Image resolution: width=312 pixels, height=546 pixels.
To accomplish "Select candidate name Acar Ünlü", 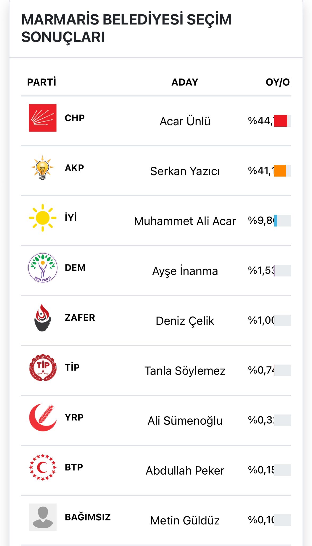I will point(185,121).
